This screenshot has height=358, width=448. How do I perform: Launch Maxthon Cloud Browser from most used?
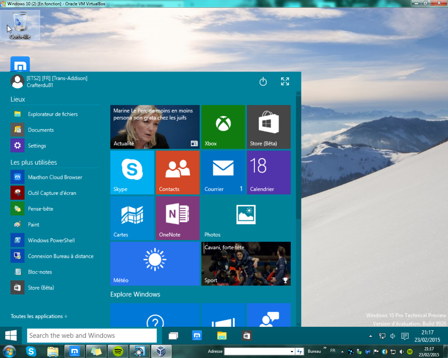click(x=55, y=177)
